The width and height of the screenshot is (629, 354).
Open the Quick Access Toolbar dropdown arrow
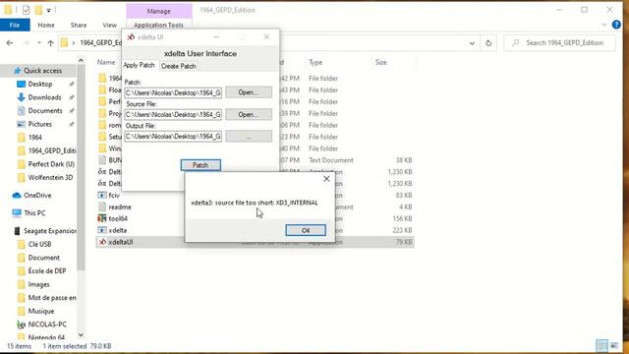pyautogui.click(x=48, y=10)
